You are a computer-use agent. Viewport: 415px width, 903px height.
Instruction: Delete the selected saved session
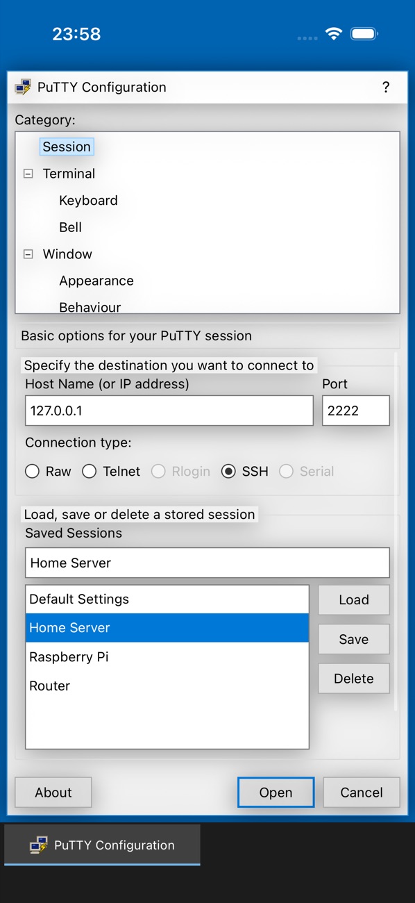[354, 679]
